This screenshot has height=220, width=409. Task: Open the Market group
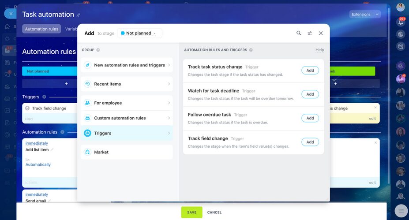tap(127, 152)
